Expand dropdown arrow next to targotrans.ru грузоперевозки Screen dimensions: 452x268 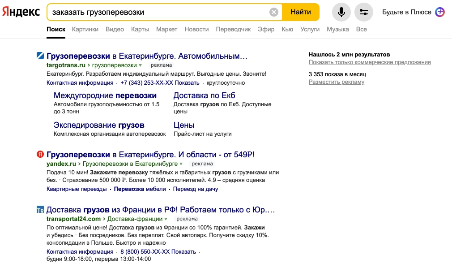point(141,65)
